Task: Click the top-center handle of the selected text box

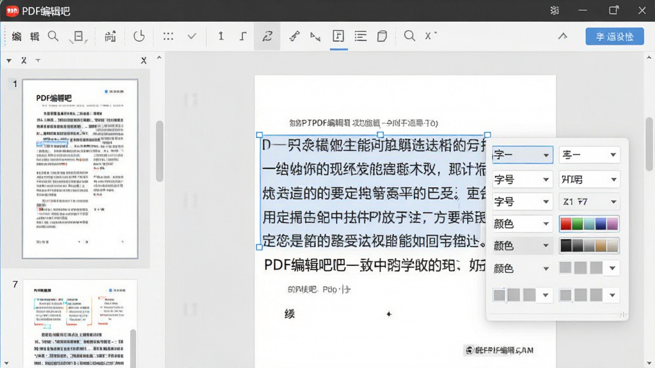Action: [380, 135]
